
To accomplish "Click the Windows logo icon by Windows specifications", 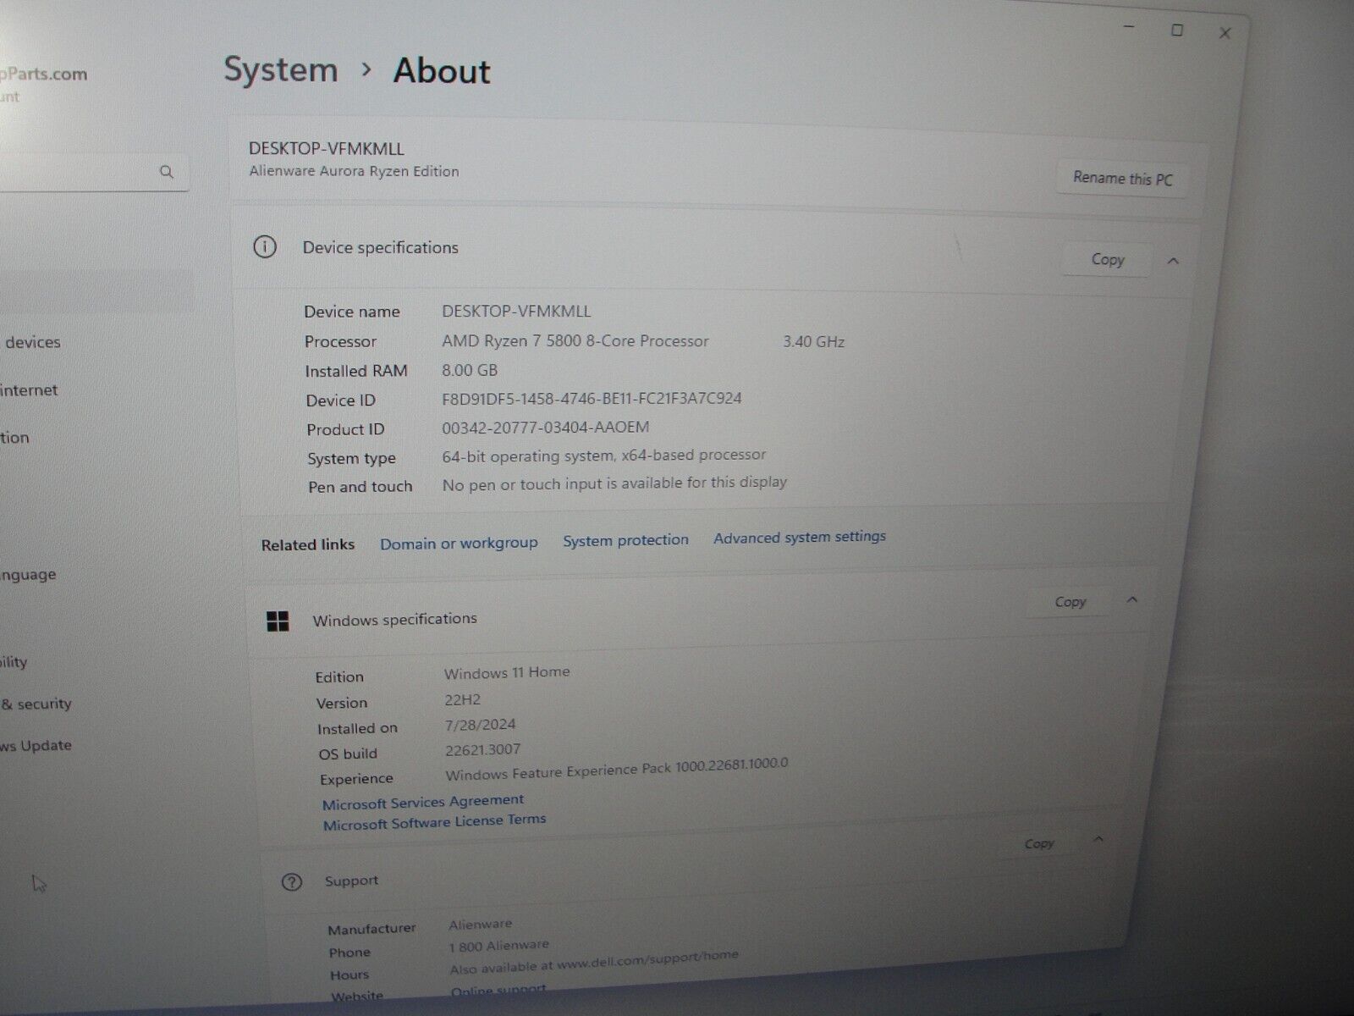I will coord(278,621).
